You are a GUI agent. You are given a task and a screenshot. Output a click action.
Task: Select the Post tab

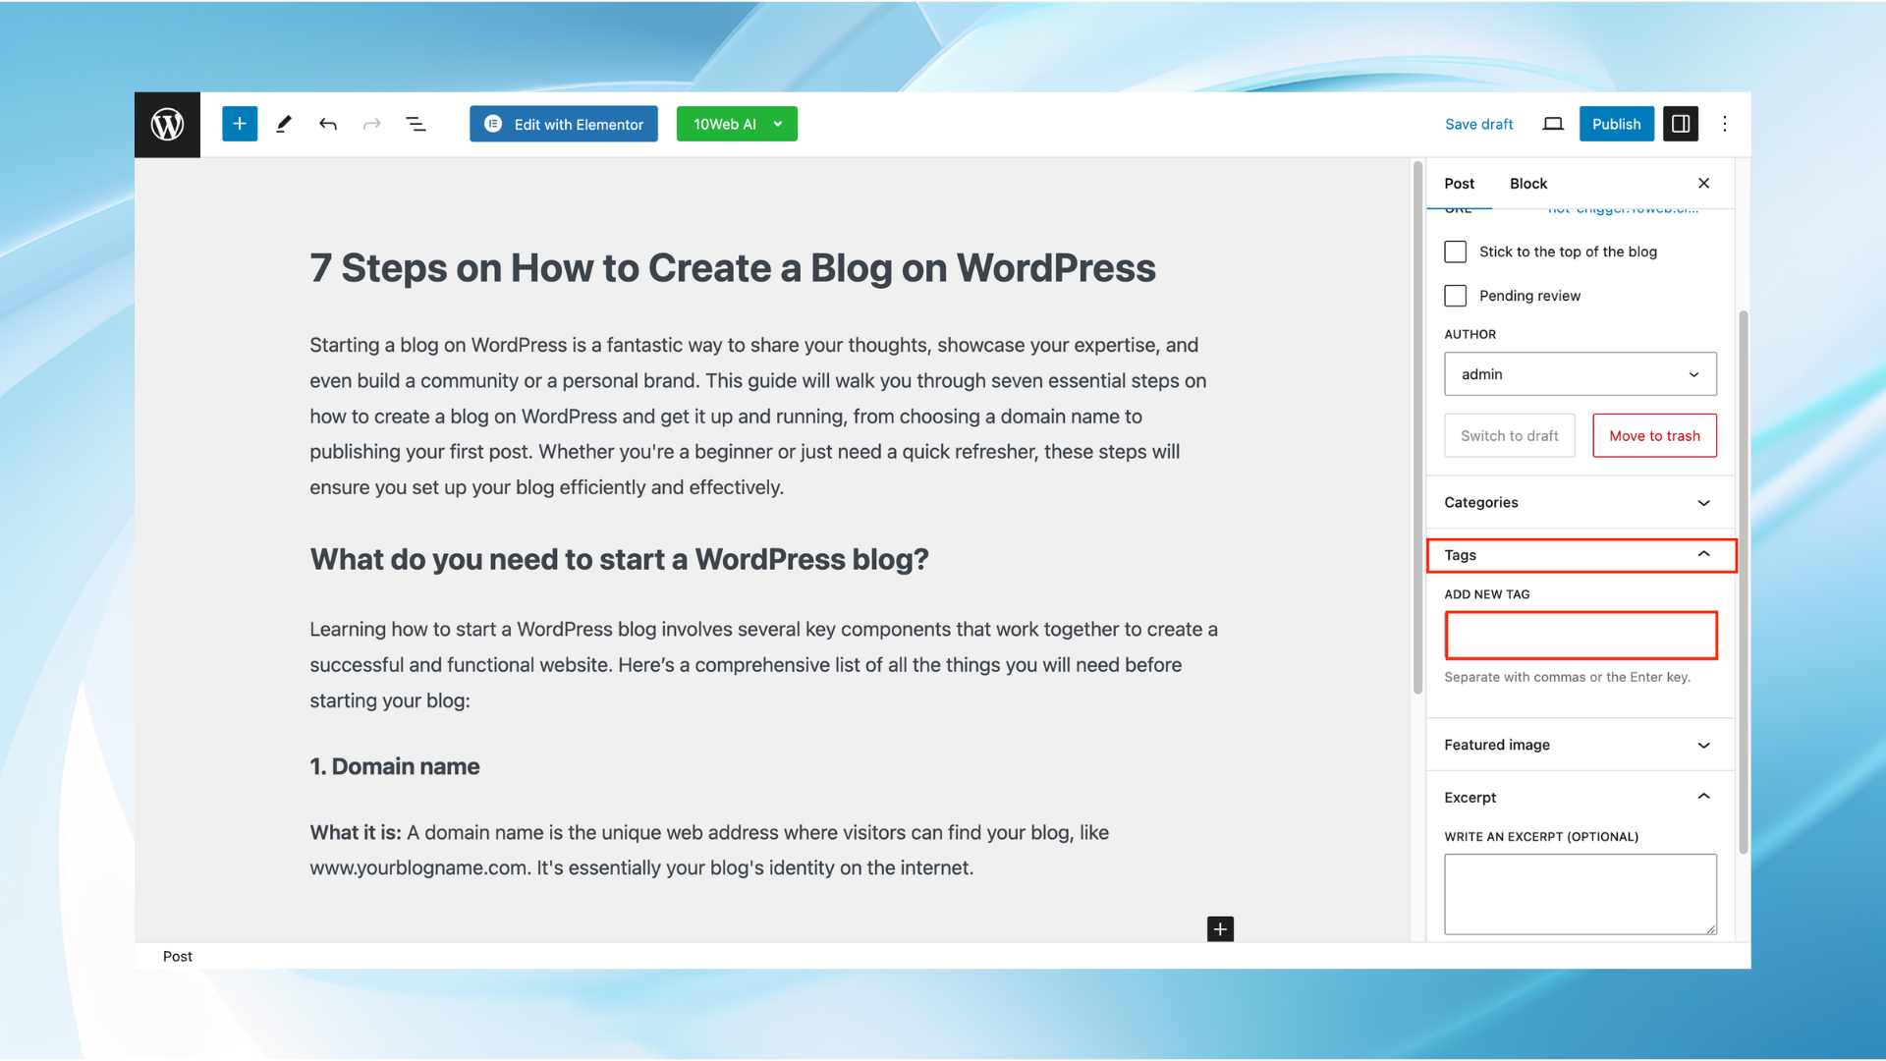pyautogui.click(x=1459, y=184)
